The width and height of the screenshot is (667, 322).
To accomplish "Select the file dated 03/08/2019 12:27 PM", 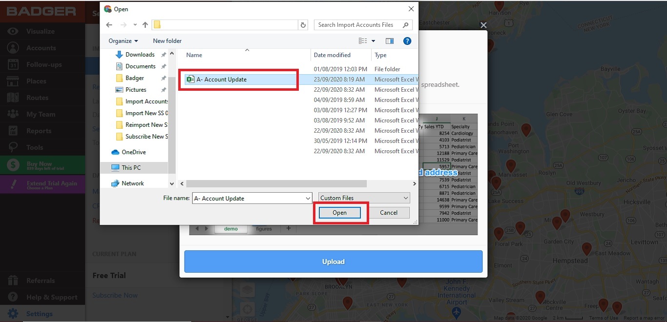I will click(301, 110).
